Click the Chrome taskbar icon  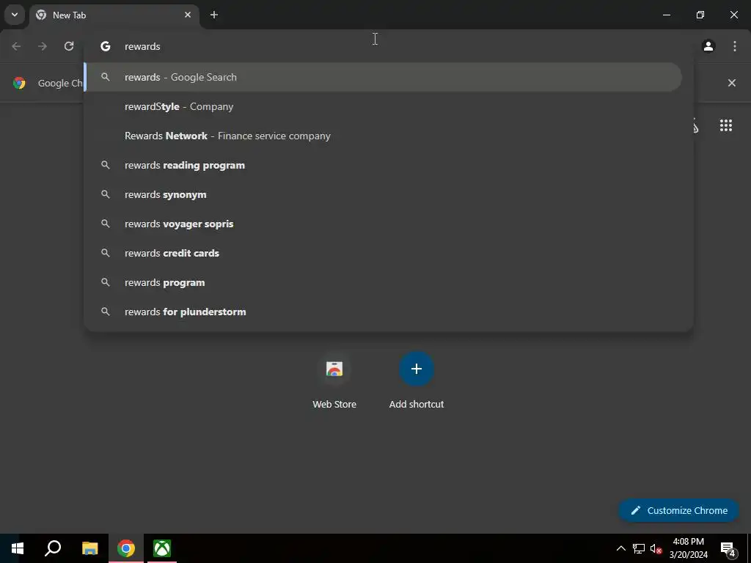coord(126,548)
